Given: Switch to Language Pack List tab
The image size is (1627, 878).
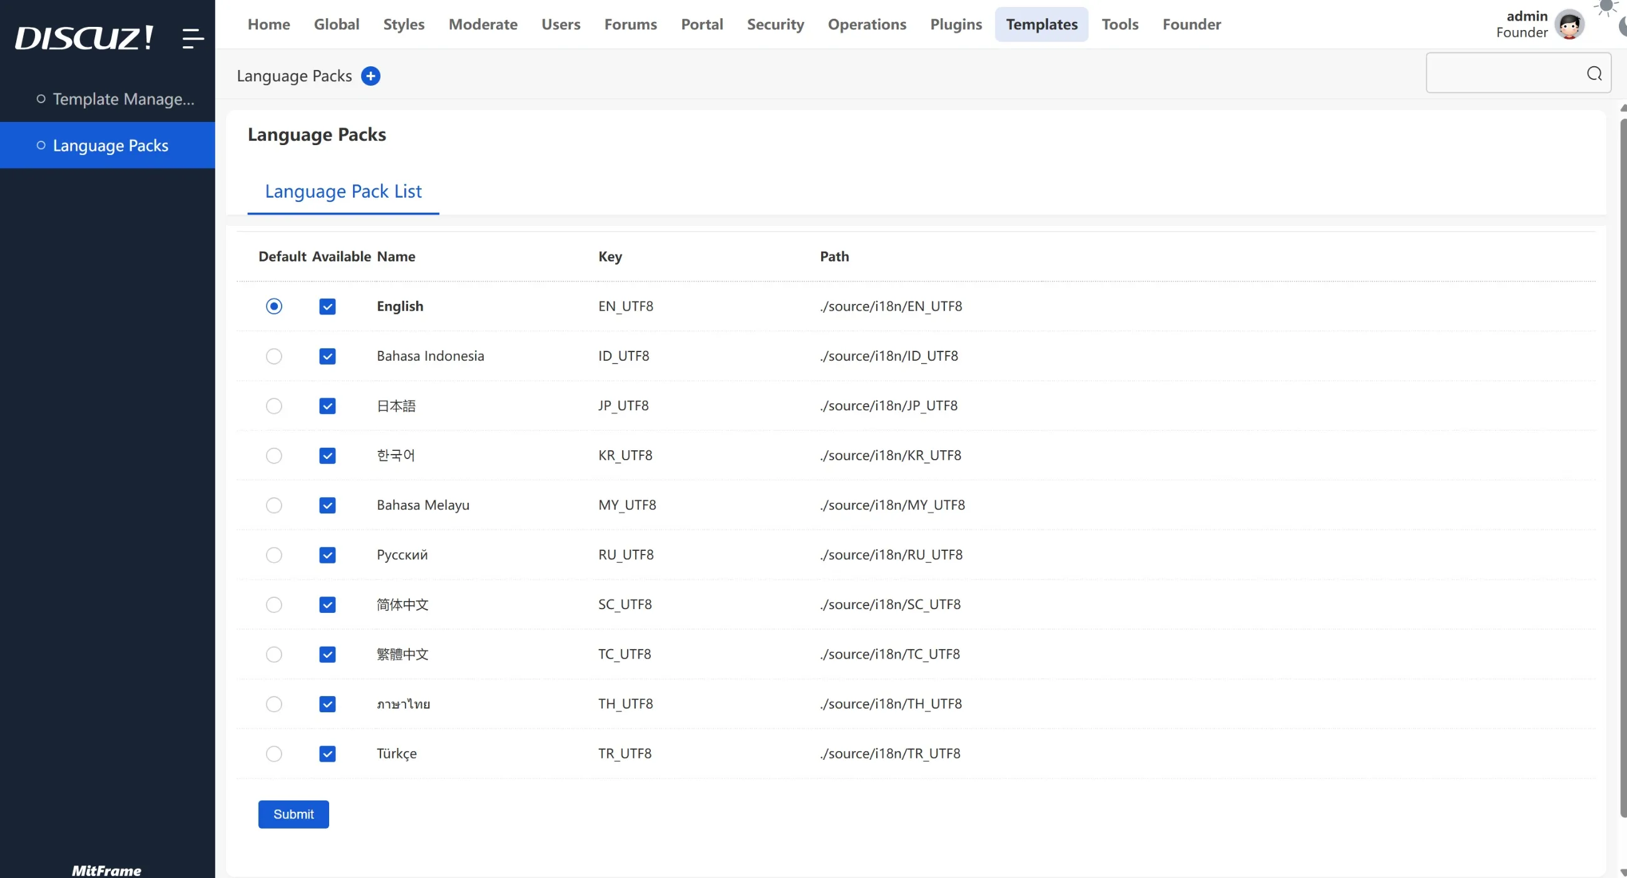Looking at the screenshot, I should 343,191.
